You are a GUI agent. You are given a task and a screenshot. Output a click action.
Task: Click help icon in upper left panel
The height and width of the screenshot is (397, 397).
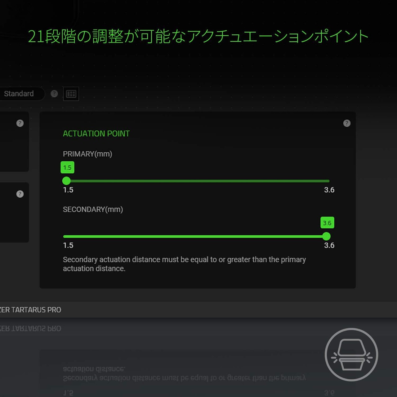(x=20, y=123)
